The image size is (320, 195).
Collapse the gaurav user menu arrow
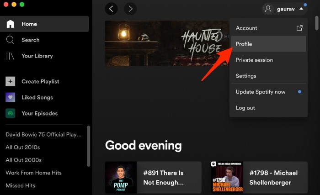pos(301,9)
